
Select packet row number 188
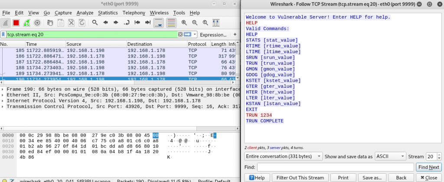click(x=118, y=67)
